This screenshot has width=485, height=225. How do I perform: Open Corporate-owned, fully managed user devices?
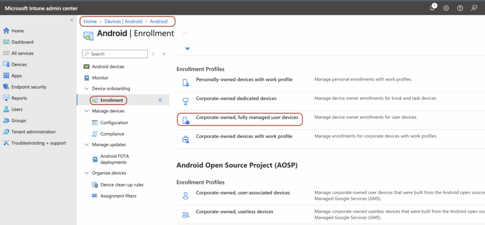tap(247, 117)
